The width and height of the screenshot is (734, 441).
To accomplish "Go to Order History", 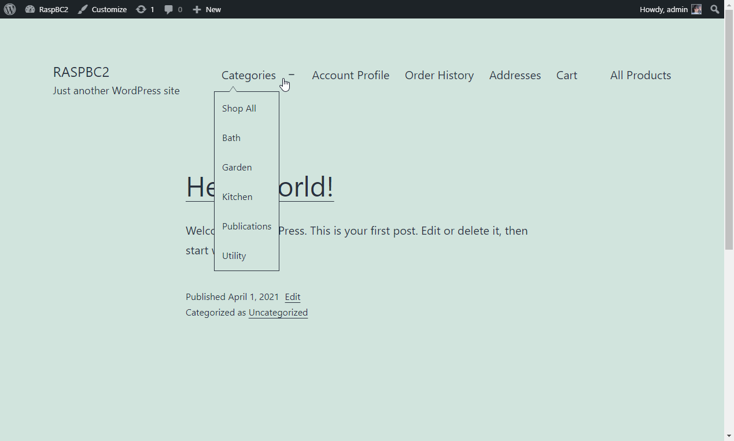I will point(439,75).
